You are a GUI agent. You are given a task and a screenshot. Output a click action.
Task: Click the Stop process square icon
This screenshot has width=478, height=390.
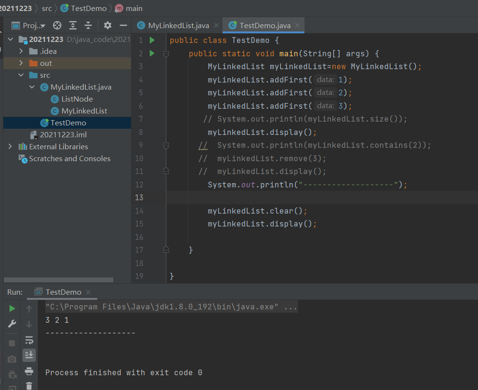point(12,343)
